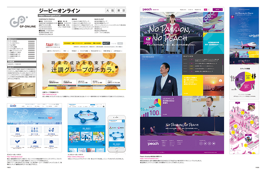Click the rising chart icon tile on Gunze site

click(35, 142)
